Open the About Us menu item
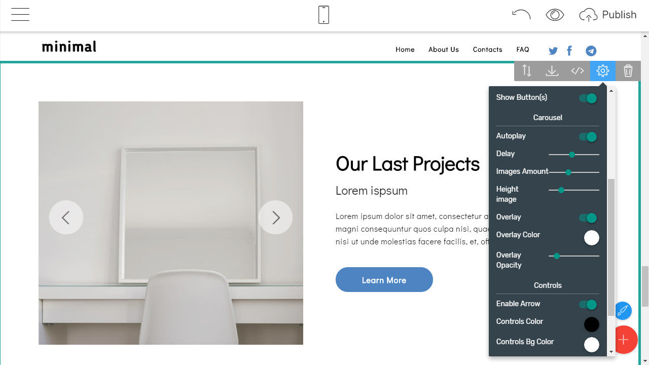Image resolution: width=649 pixels, height=365 pixels. coord(444,49)
